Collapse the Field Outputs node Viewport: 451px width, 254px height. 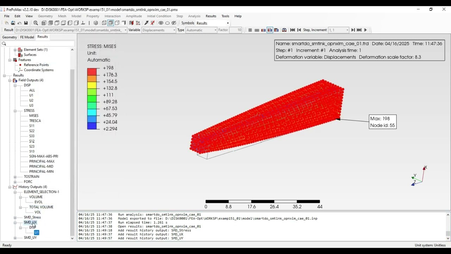[x=10, y=80]
